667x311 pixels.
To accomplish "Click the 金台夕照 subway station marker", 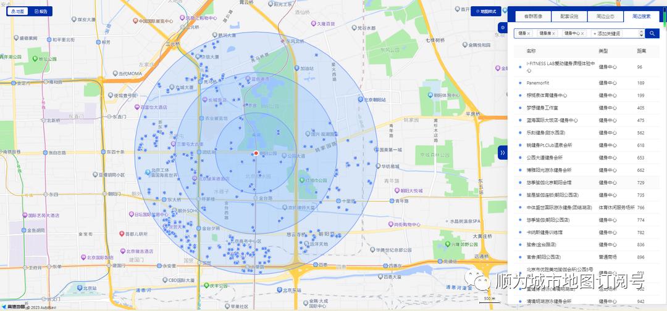I will click(199, 228).
